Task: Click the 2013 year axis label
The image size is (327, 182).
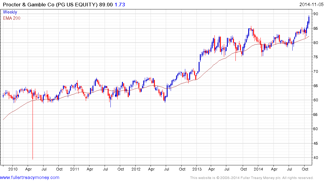Action: click(197, 169)
